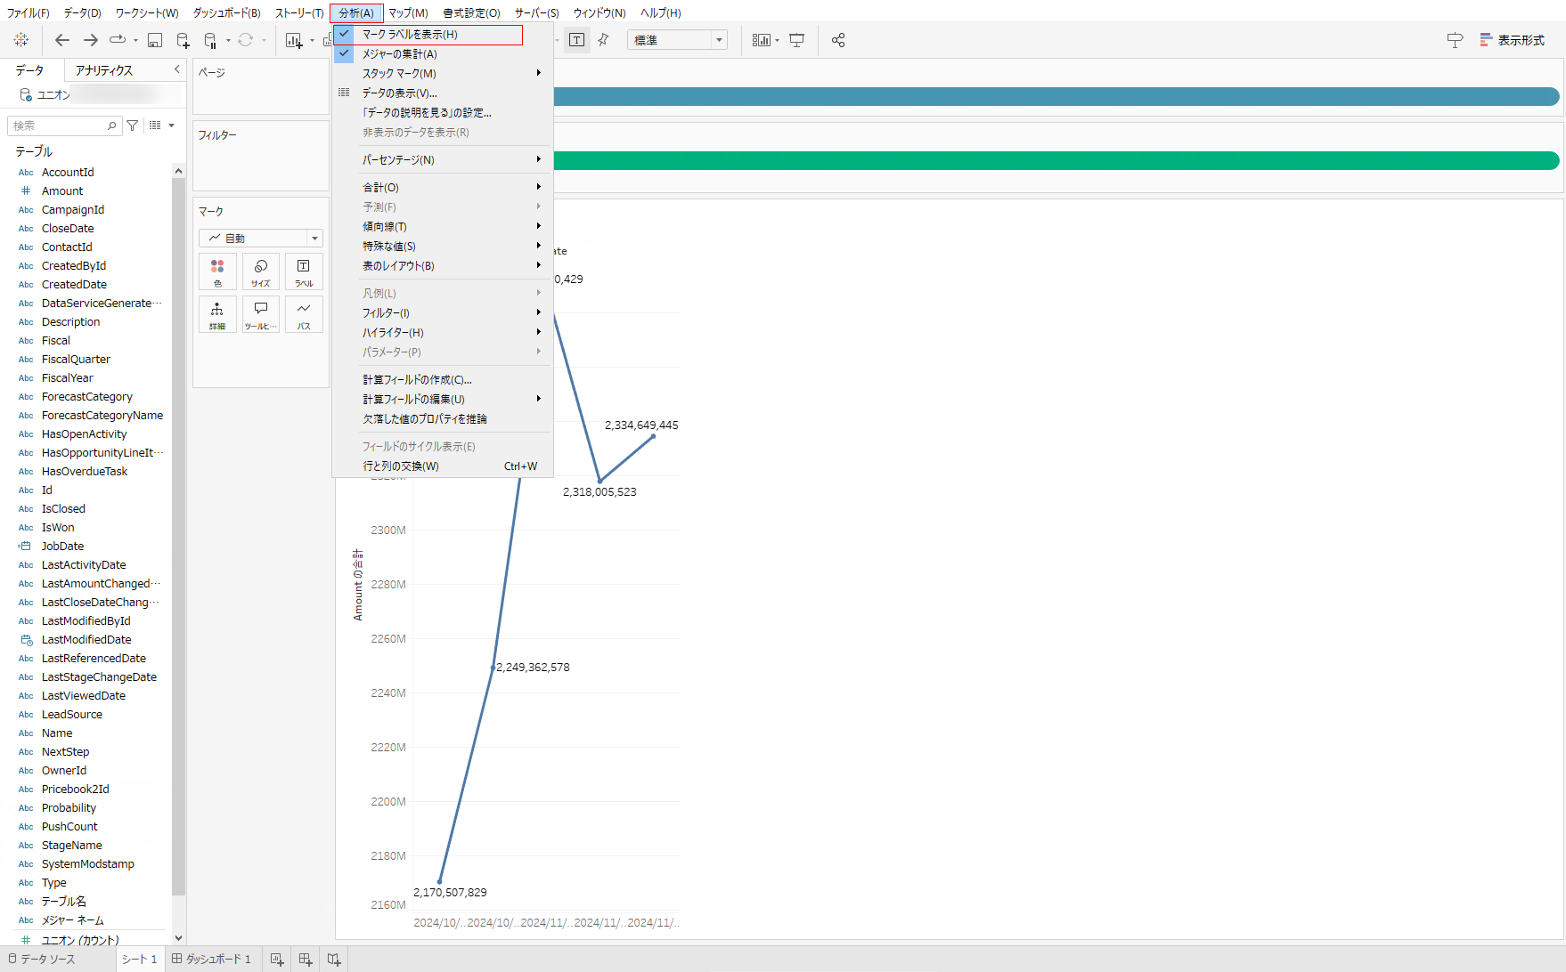The image size is (1566, 972).
Task: Toggle the mark labels T toolbar button
Action: coord(577,40)
